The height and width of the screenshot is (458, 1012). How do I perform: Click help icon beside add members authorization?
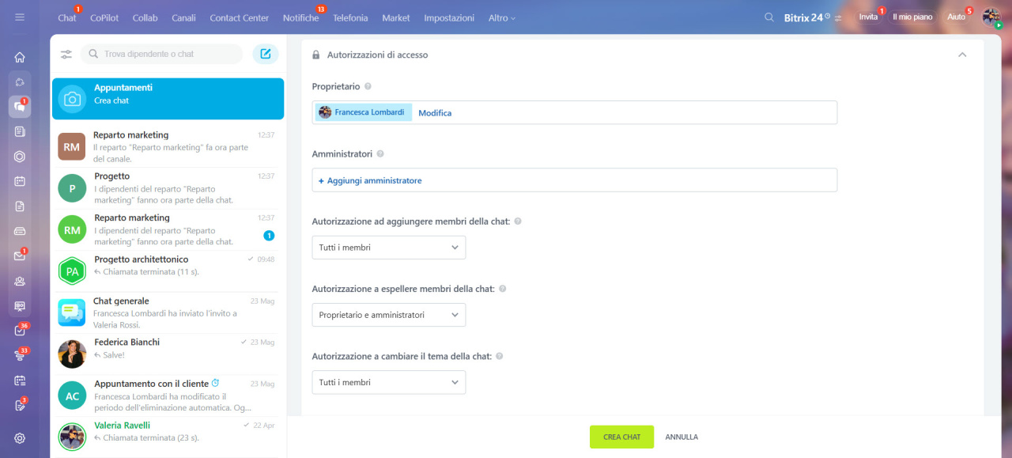click(x=518, y=221)
